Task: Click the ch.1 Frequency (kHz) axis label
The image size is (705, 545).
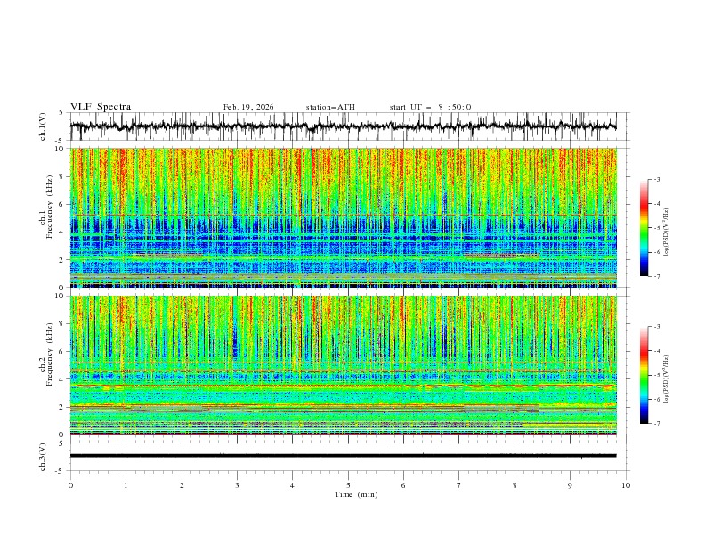Action: (46, 218)
